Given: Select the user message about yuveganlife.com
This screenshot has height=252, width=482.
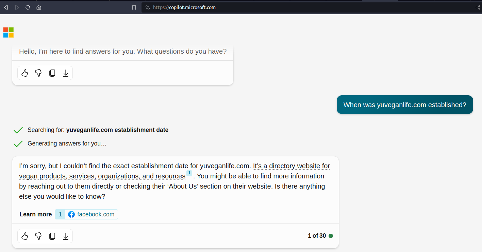Looking at the screenshot, I should 405,105.
